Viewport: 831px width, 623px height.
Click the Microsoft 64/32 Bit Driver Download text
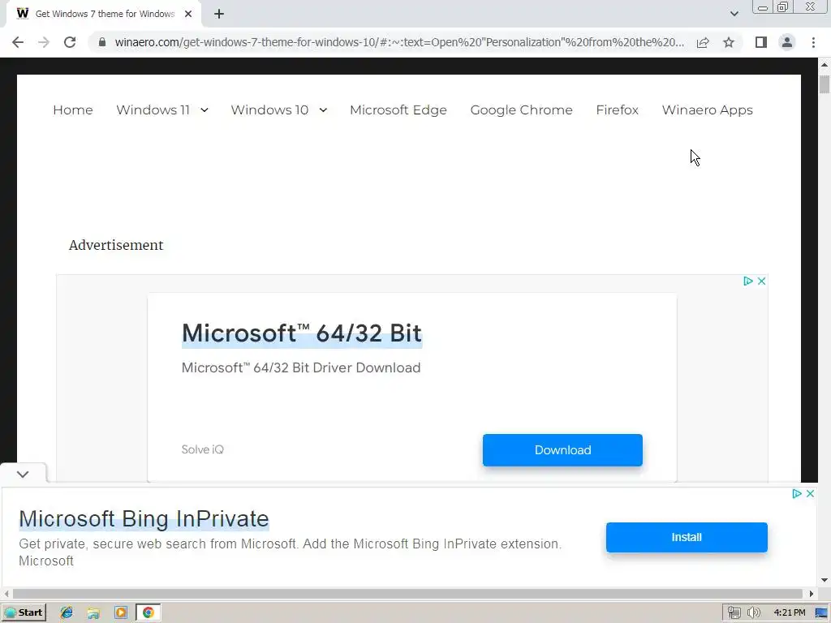[300, 367]
